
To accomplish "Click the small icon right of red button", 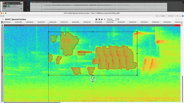I will (182, 25).
